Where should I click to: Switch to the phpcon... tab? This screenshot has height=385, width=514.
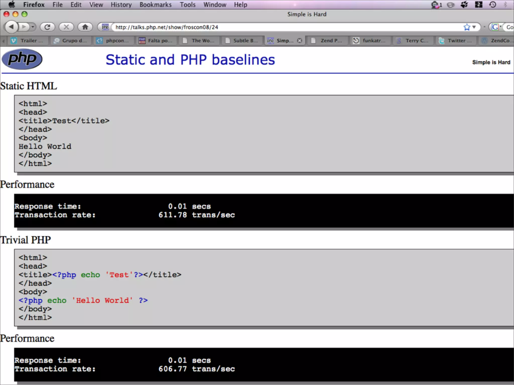click(114, 41)
